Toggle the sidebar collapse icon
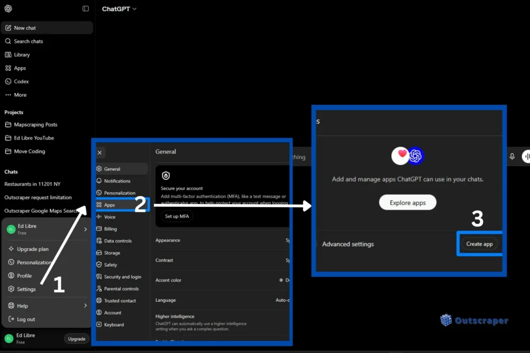 [85, 8]
